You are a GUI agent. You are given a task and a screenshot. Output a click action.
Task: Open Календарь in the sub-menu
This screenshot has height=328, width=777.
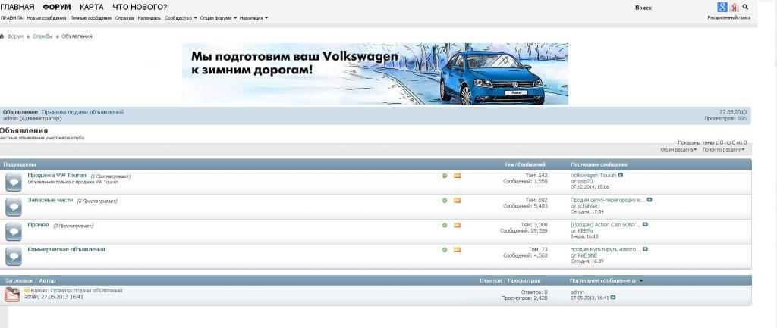coord(149,18)
